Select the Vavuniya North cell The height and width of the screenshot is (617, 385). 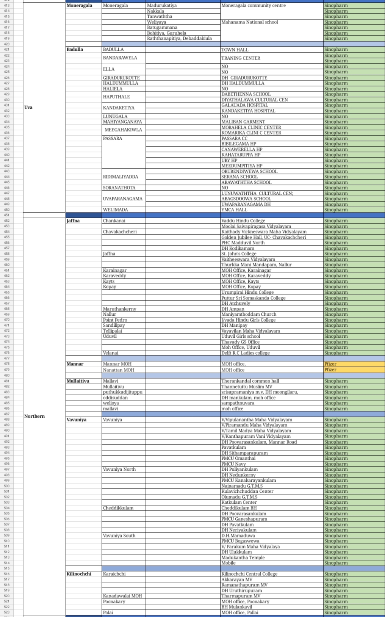point(124,469)
